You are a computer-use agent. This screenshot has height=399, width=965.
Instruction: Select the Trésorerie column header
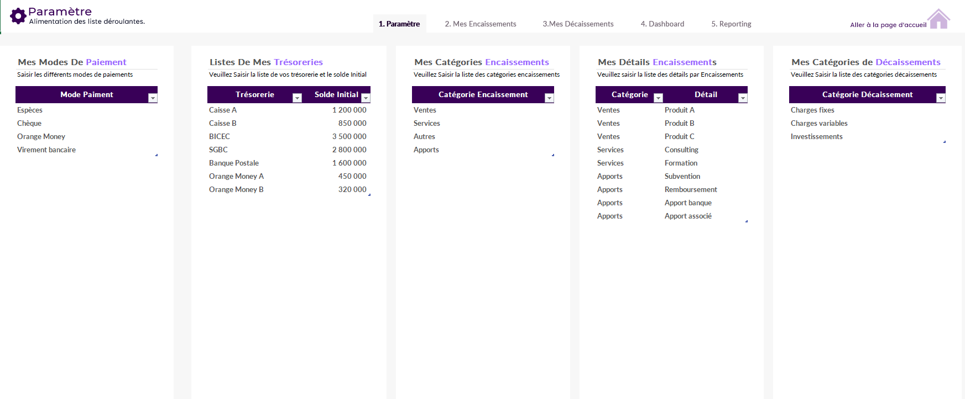tap(255, 94)
